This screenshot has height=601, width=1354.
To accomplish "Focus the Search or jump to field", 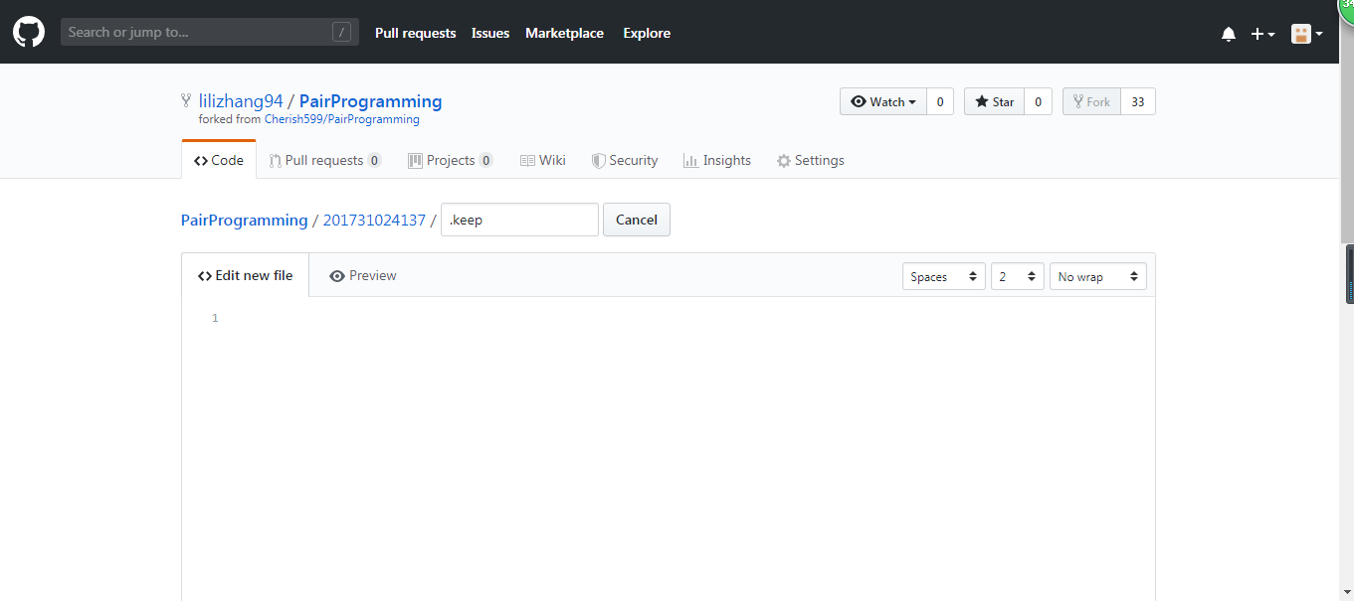I will click(209, 33).
